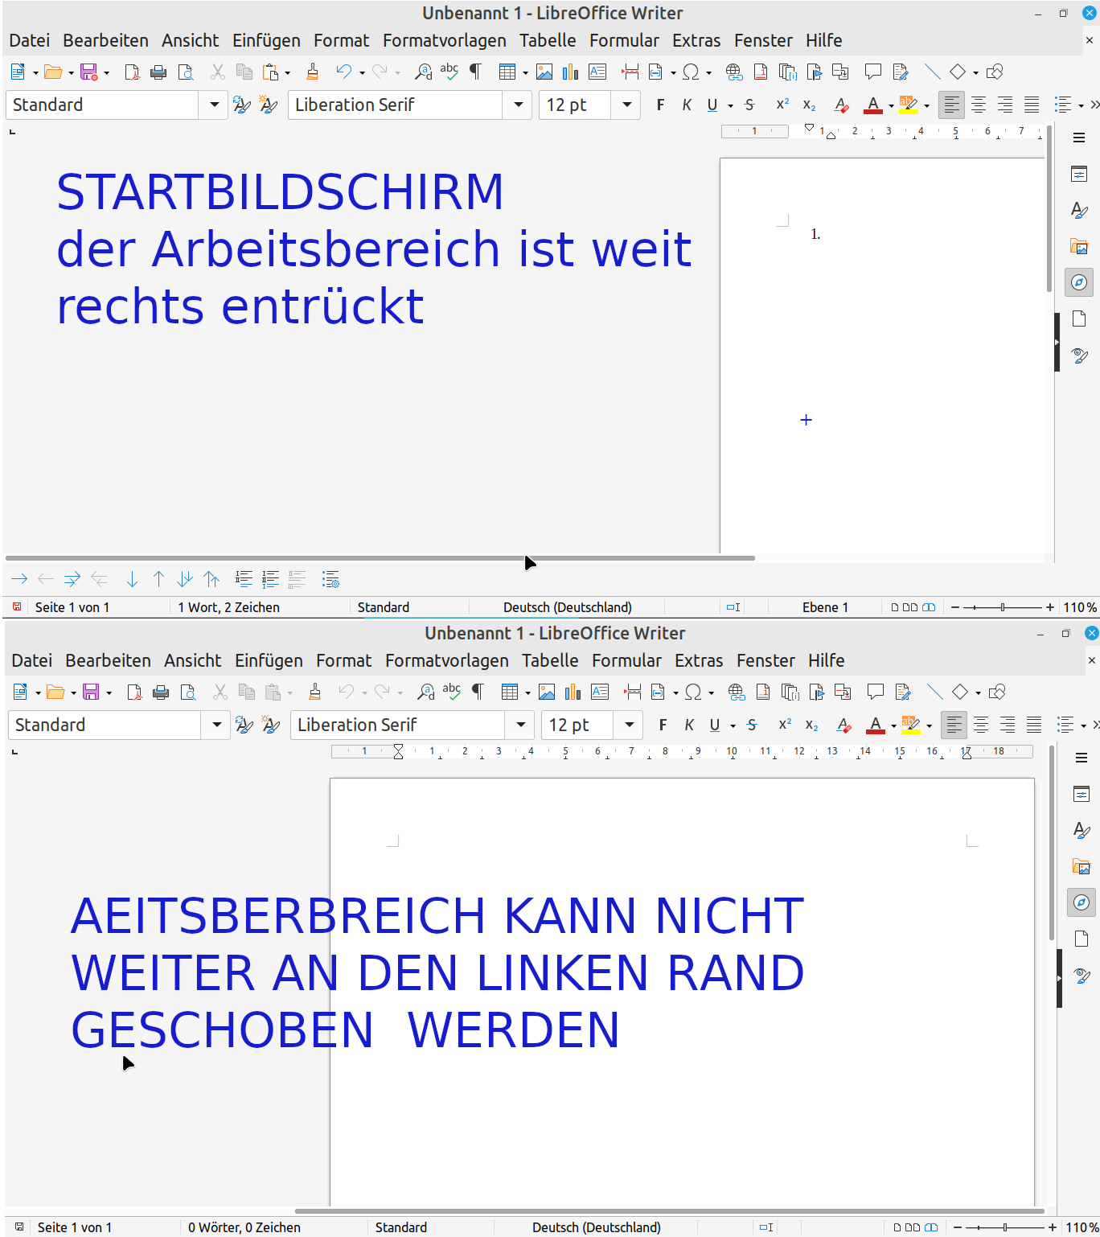The width and height of the screenshot is (1100, 1237).
Task: Open sidebar Page deck in bottom window
Action: [x=1082, y=939]
